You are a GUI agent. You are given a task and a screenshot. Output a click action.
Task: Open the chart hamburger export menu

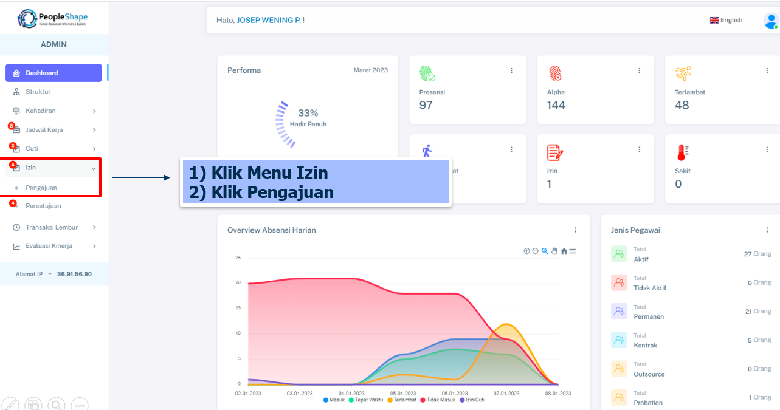[573, 251]
